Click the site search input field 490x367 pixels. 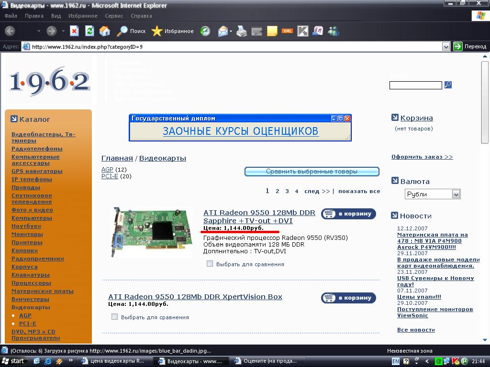point(416,85)
